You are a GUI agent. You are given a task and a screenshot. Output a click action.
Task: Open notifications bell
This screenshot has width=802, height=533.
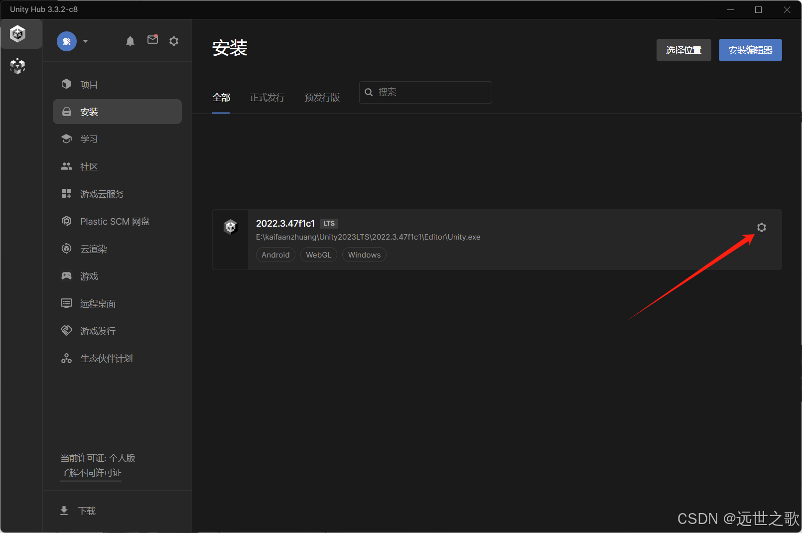(x=130, y=41)
